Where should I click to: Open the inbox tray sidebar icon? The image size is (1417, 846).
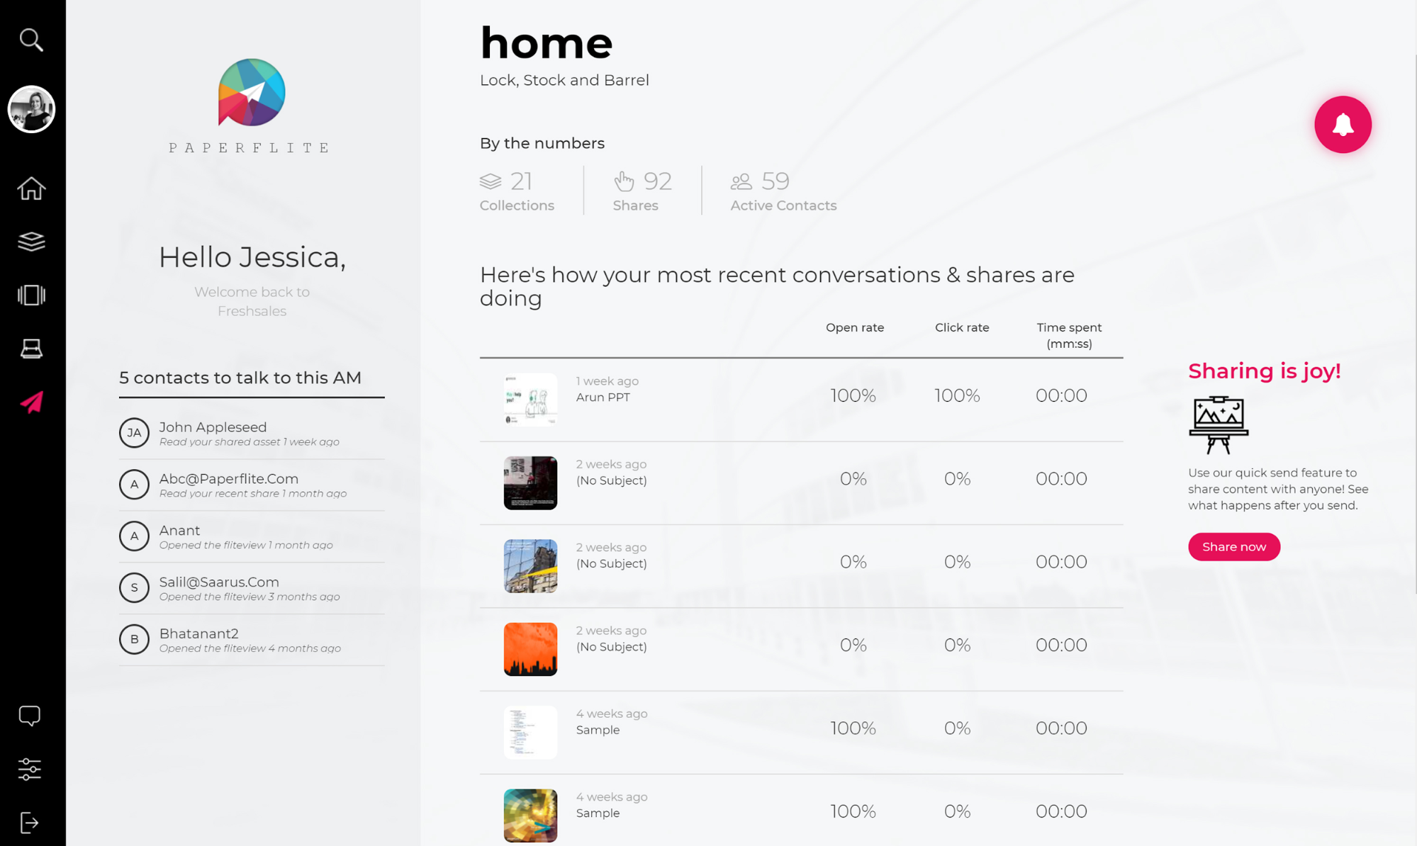click(31, 349)
